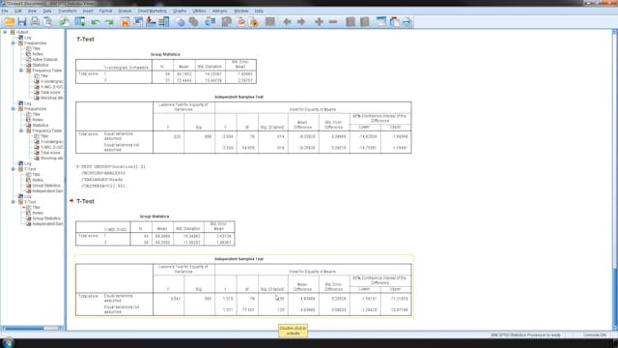The width and height of the screenshot is (618, 348).
Task: Click the Export output icon
Action: point(65,21)
